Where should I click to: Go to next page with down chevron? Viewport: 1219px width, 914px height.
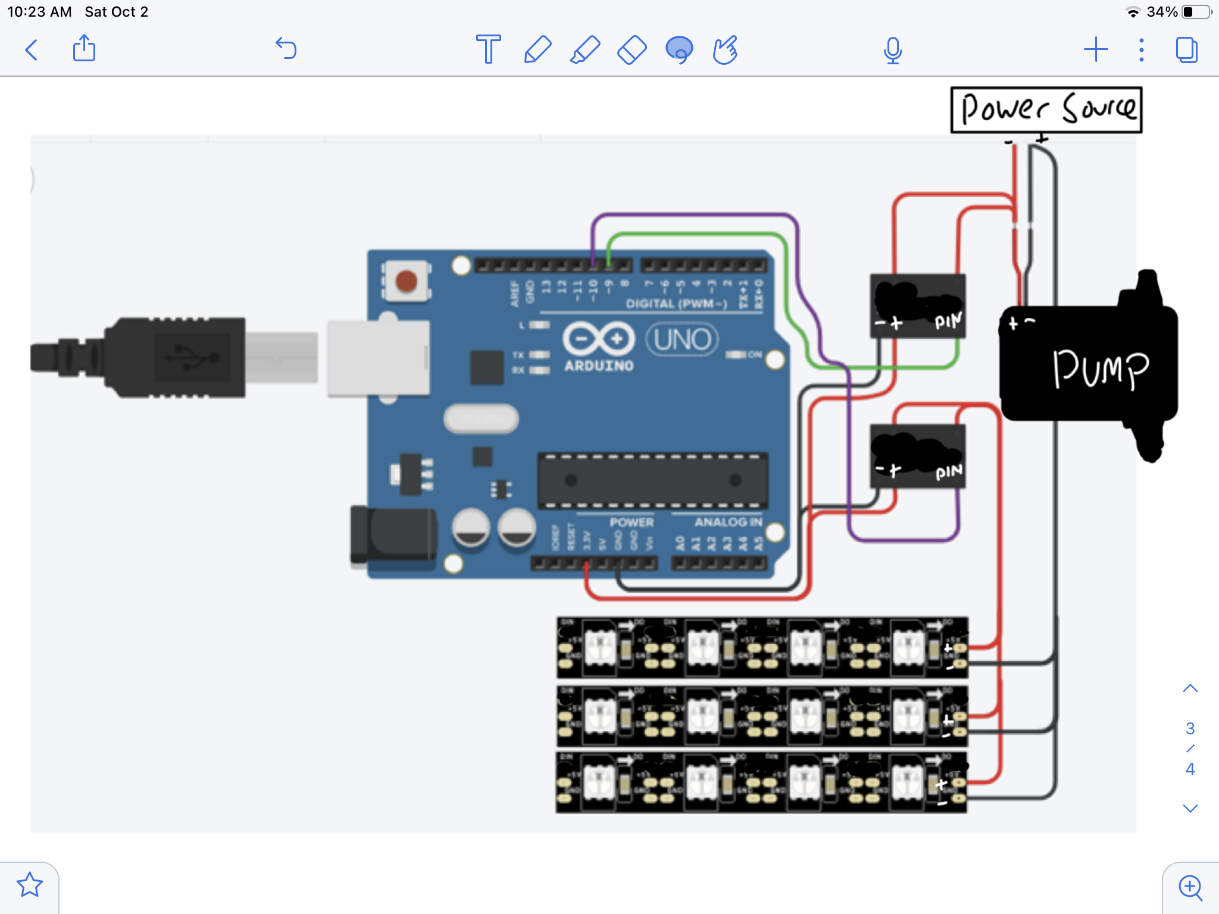1190,808
